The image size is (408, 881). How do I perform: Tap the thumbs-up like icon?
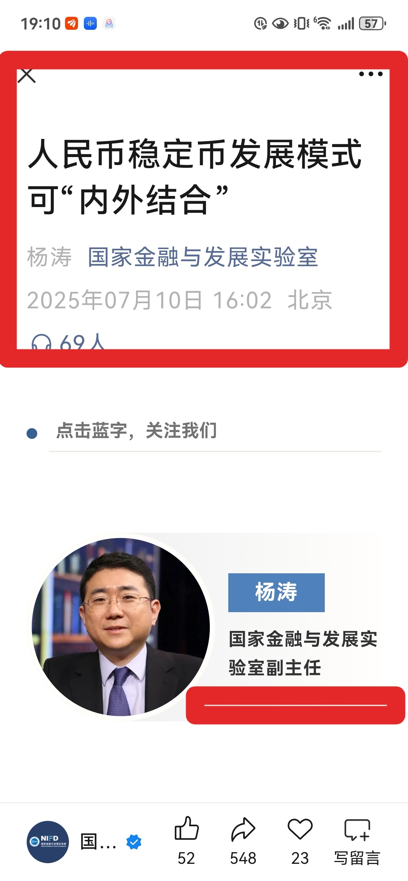coord(187,828)
